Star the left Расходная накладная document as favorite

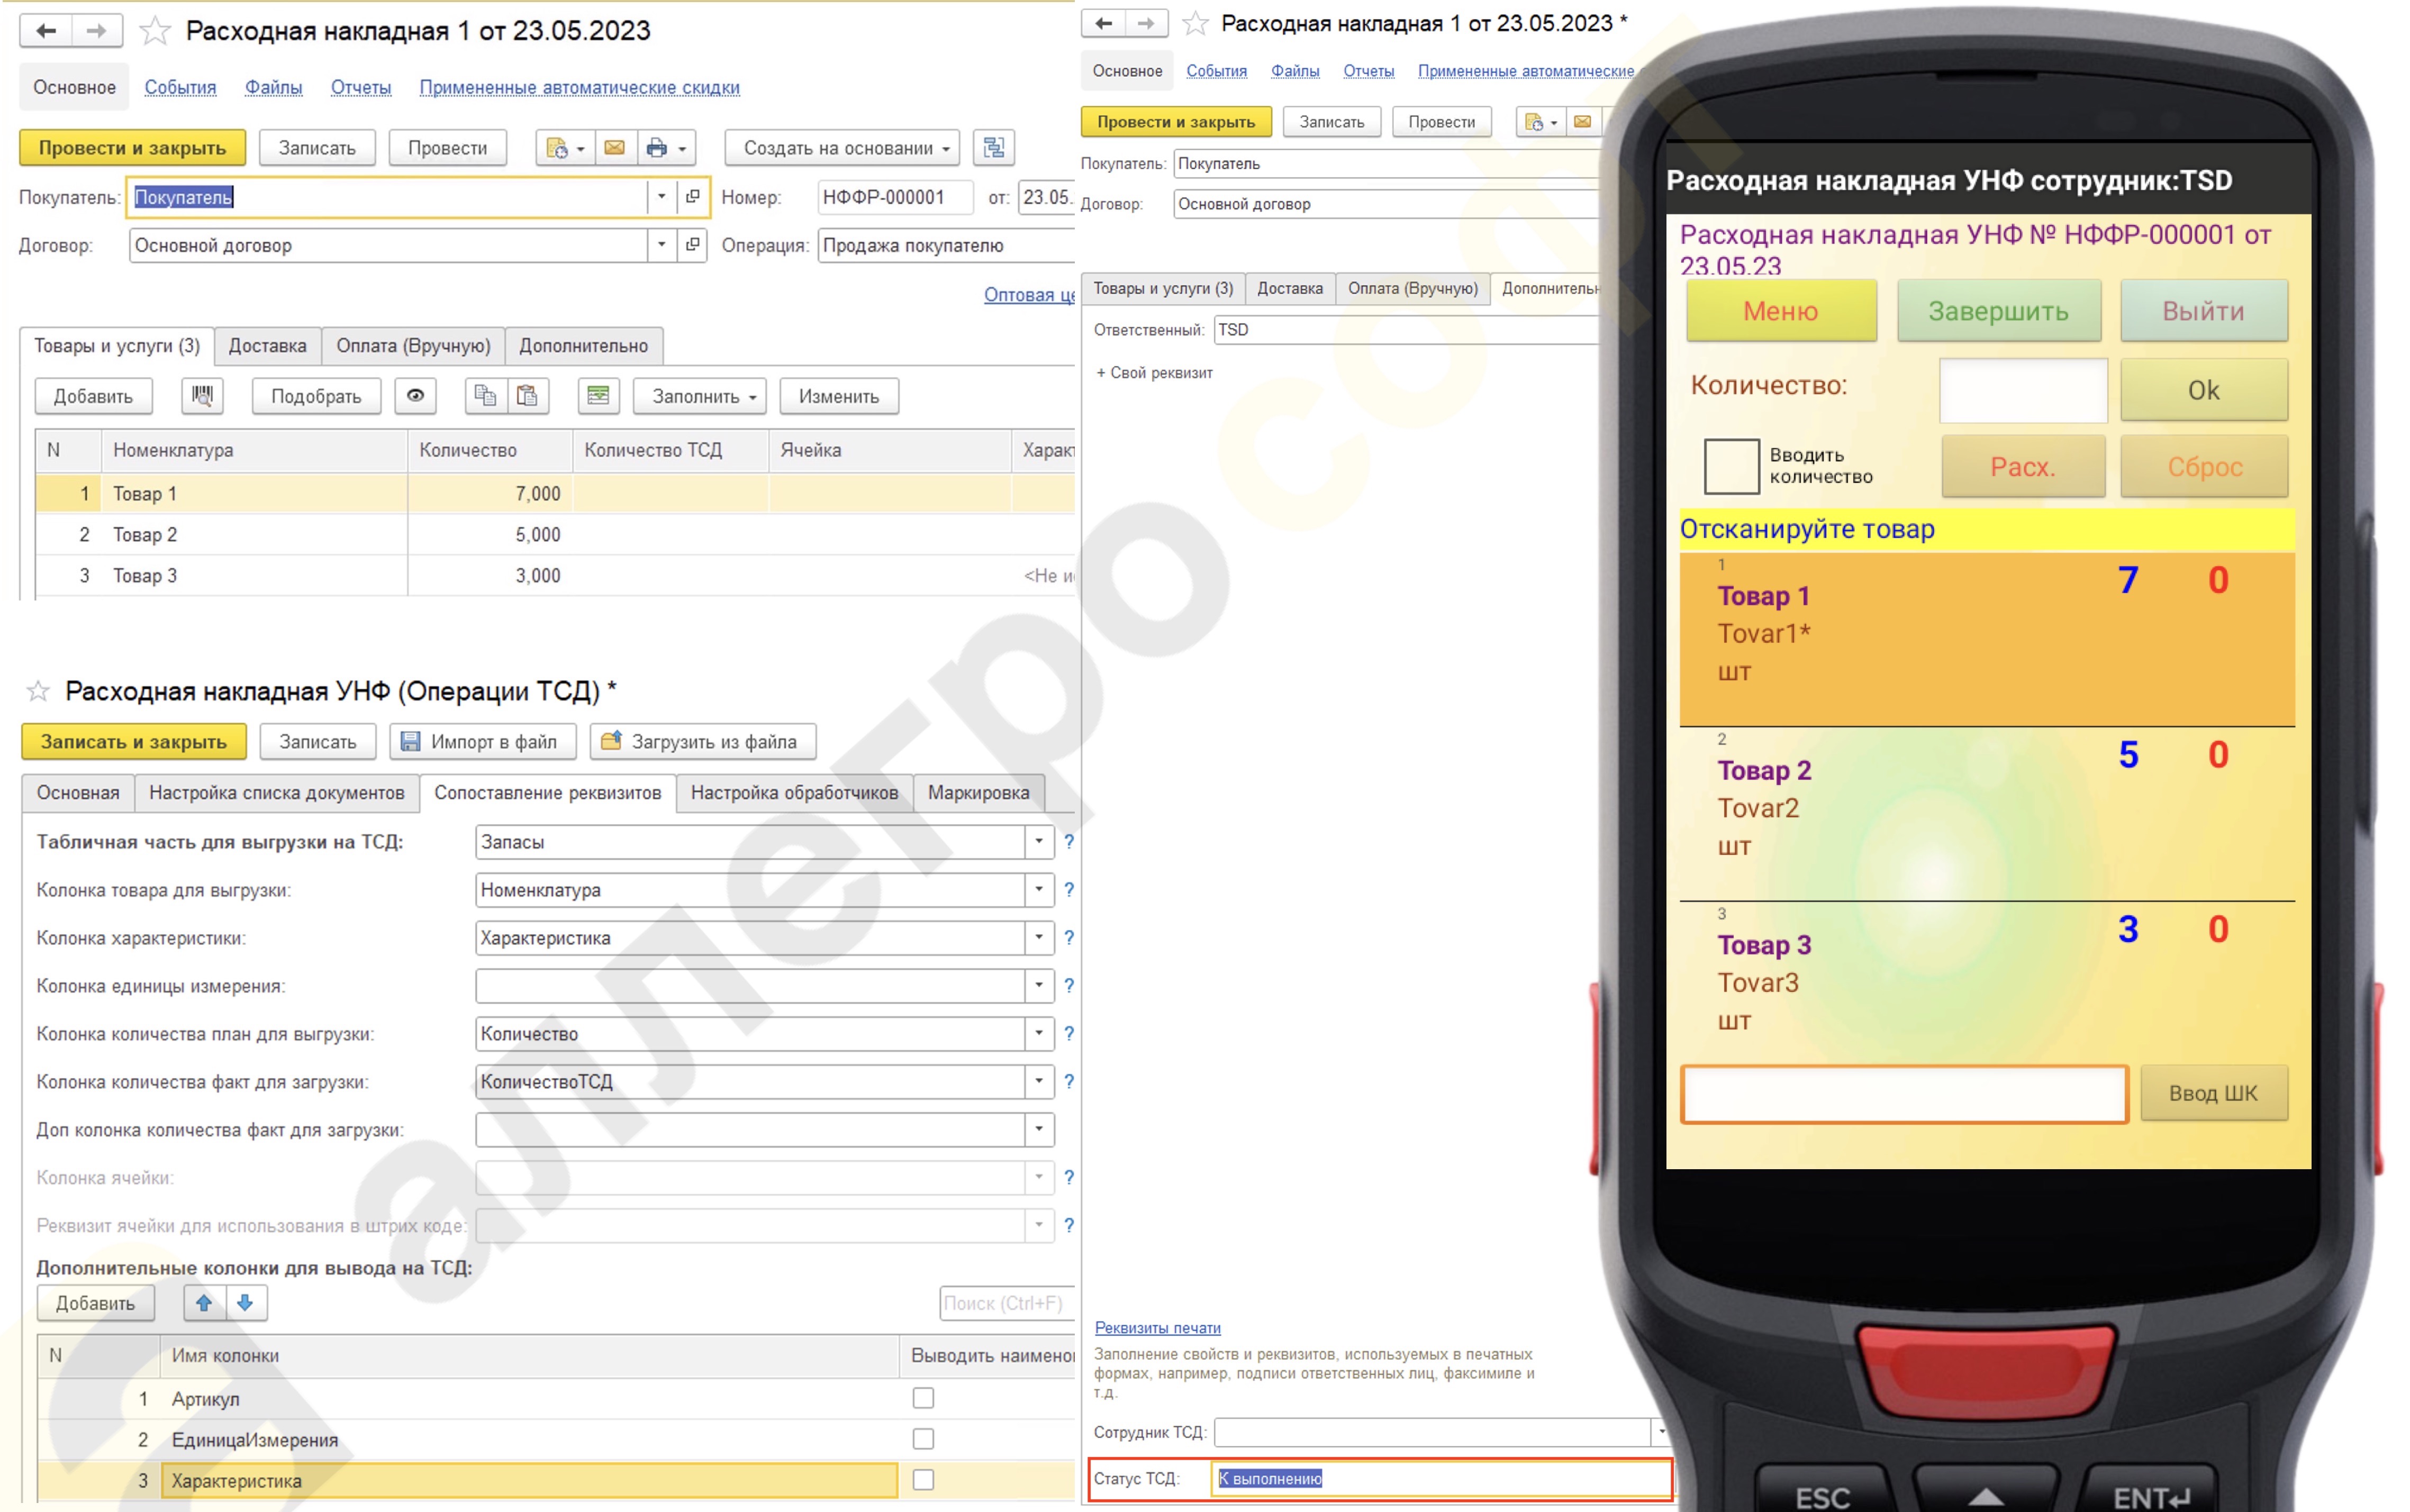pos(154,31)
